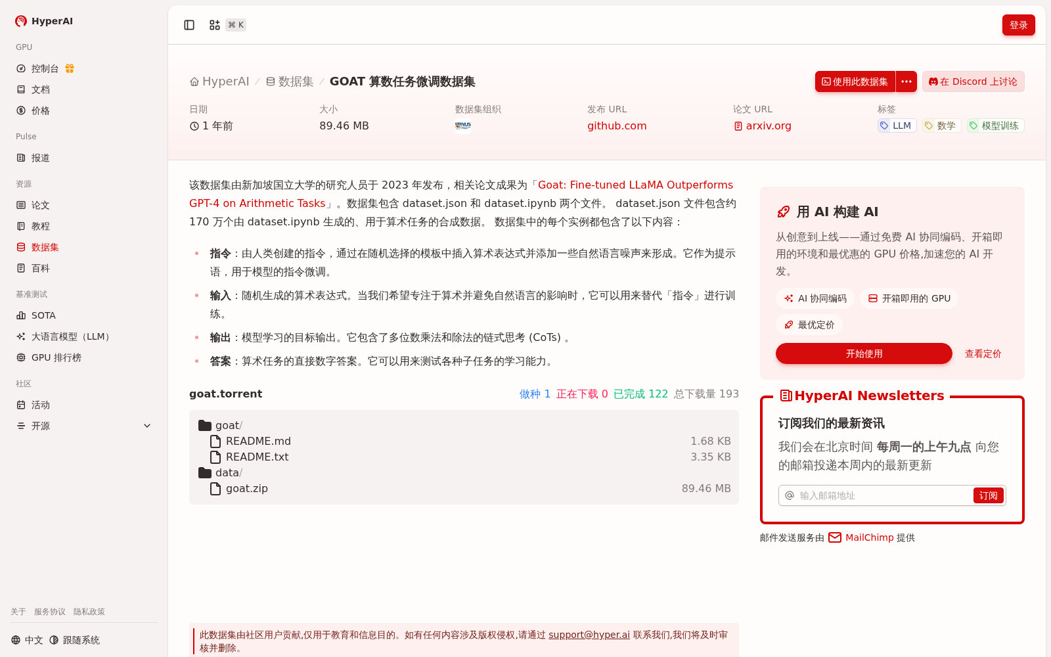Screen dimensions: 1051x657
Task: Click the gift icon beside 控制台
Action: tap(70, 68)
